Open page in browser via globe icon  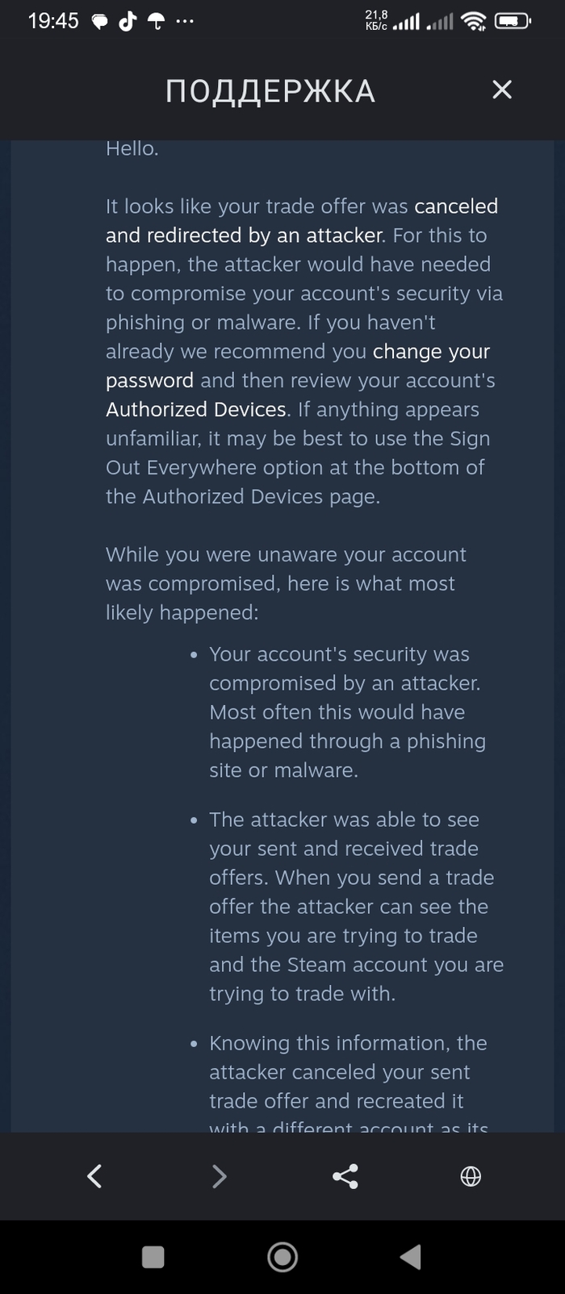(471, 1176)
